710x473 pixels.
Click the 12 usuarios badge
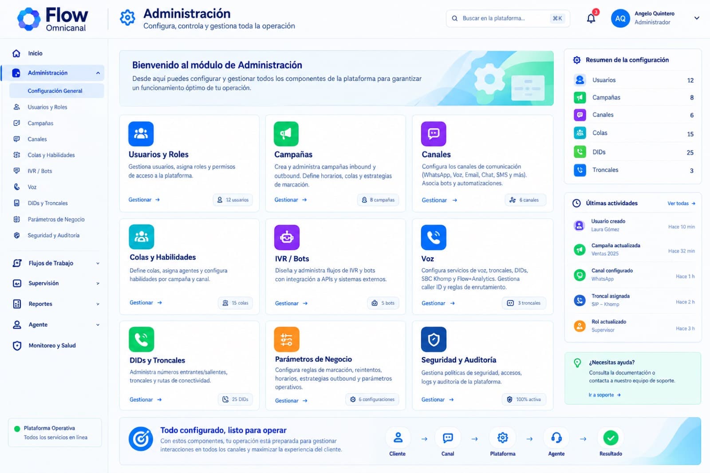point(233,200)
